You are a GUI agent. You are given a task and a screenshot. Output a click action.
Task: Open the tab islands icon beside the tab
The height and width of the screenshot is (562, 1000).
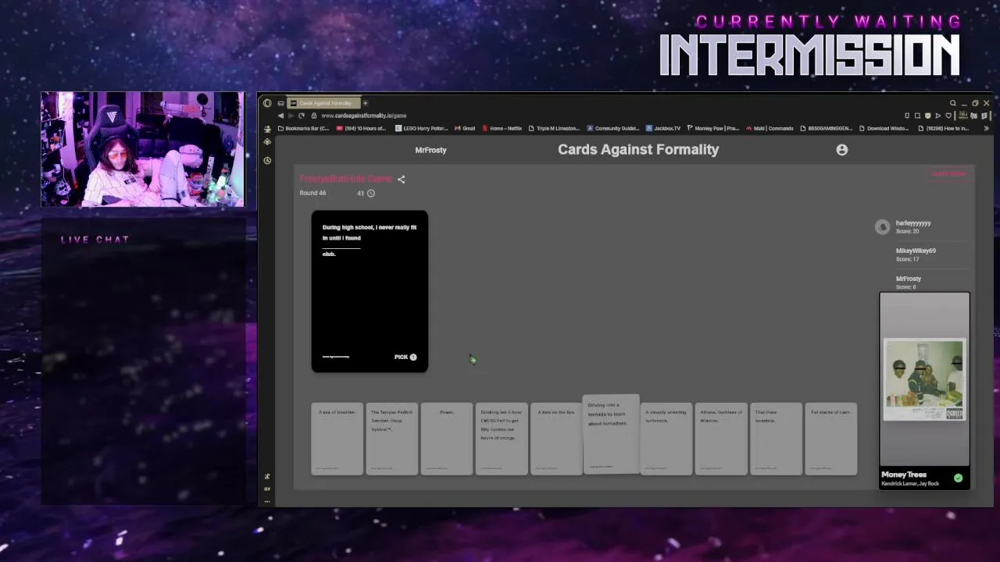point(280,103)
